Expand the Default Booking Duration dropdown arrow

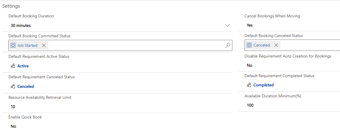tap(227, 25)
